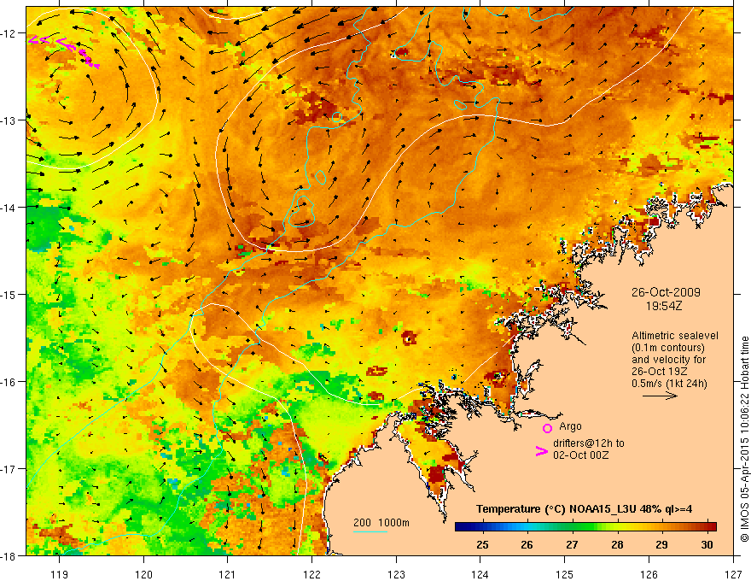
Task: Click the latitude axis label -16
Action: coord(9,382)
